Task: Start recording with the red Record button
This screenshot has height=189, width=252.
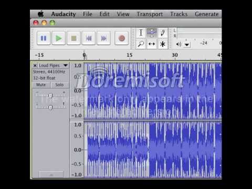Action: (x=122, y=38)
